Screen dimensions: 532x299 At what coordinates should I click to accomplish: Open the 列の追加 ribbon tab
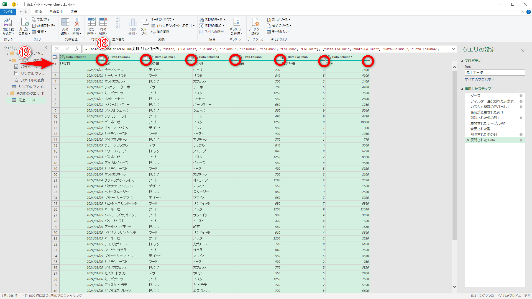(x=56, y=12)
